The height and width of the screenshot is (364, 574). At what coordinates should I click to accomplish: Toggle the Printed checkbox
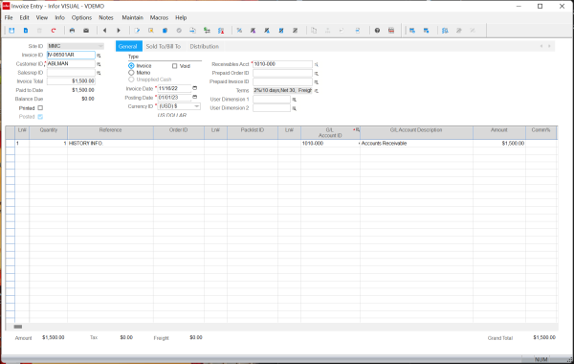pos(40,108)
